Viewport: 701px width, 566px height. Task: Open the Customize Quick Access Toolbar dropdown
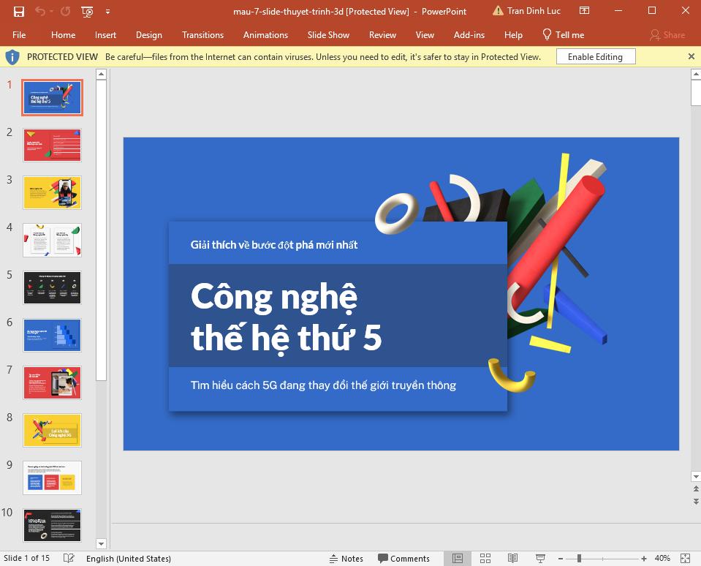107,12
